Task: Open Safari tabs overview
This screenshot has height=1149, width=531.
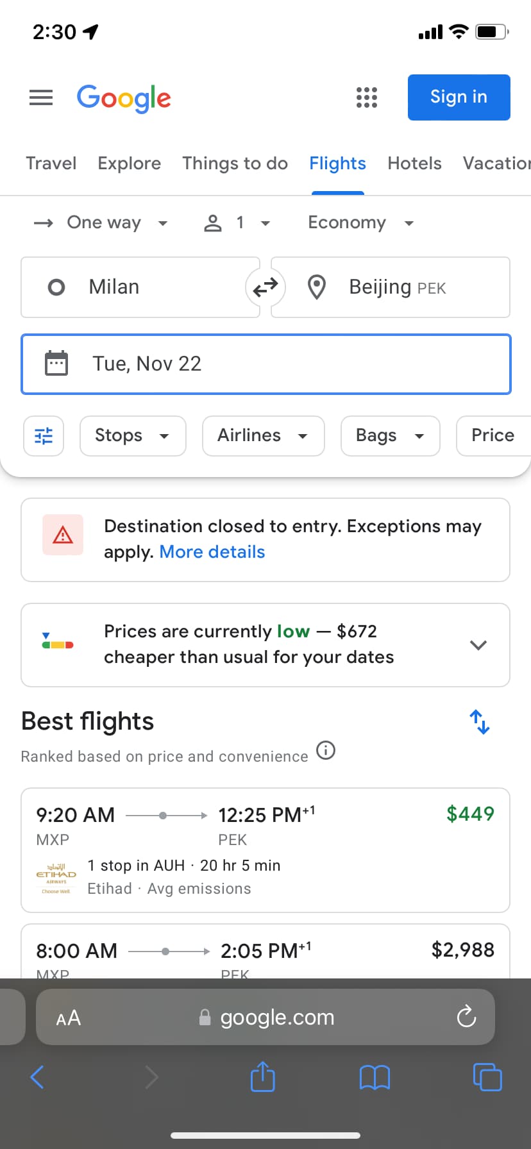Action: (487, 1077)
